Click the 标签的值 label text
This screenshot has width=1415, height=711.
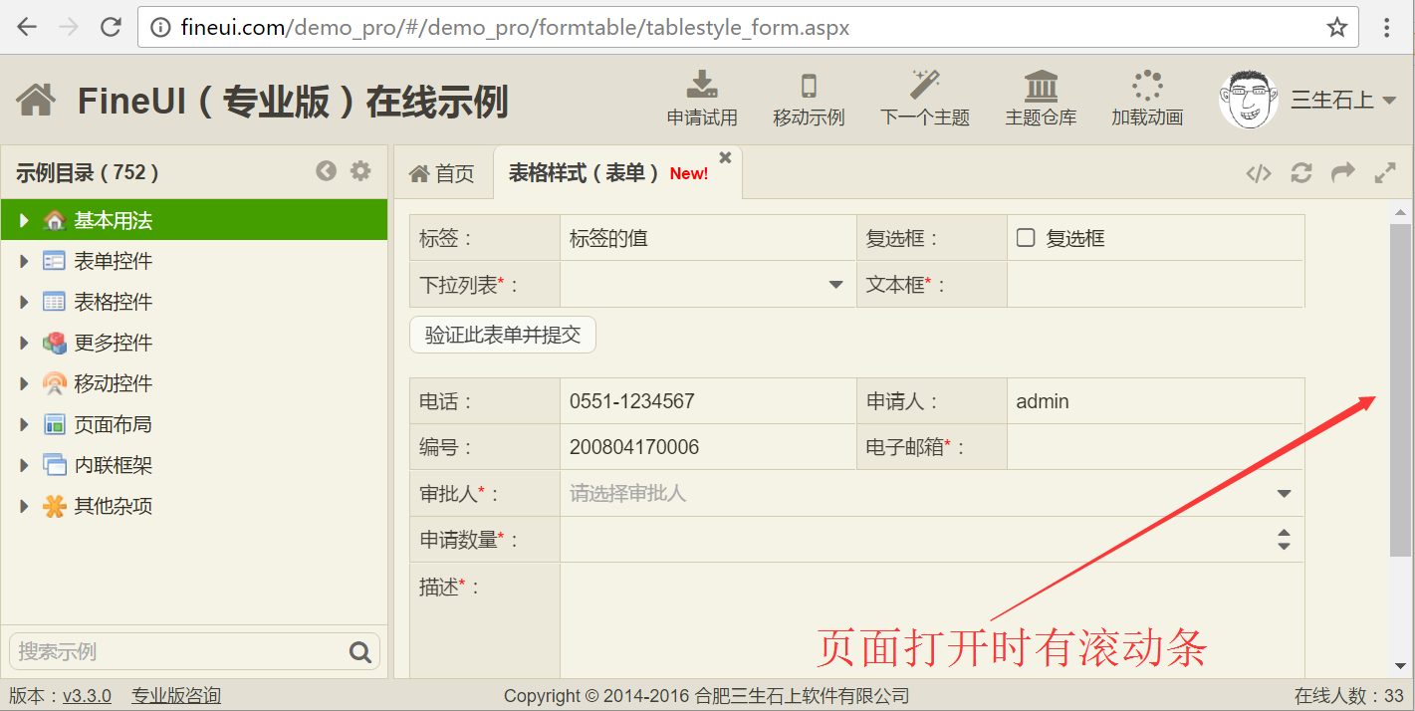tap(609, 238)
